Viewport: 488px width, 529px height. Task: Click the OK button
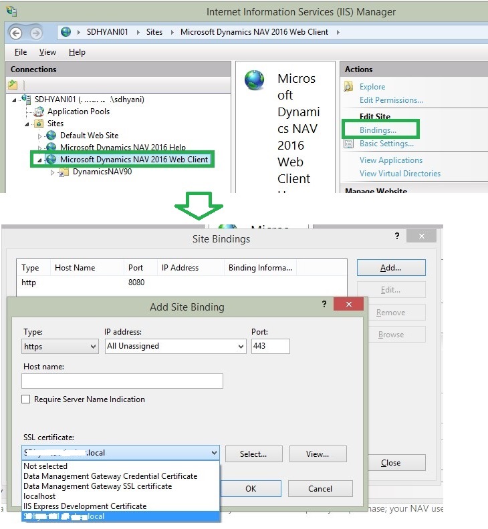(x=251, y=488)
